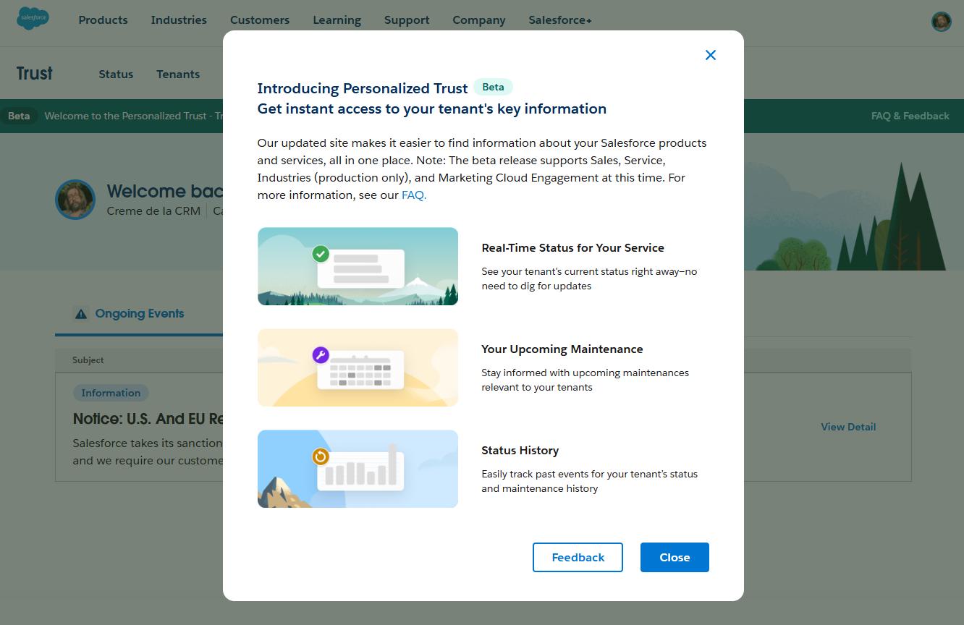Click the Salesforce cloud logo
The height and width of the screenshot is (625, 964).
coord(33,20)
